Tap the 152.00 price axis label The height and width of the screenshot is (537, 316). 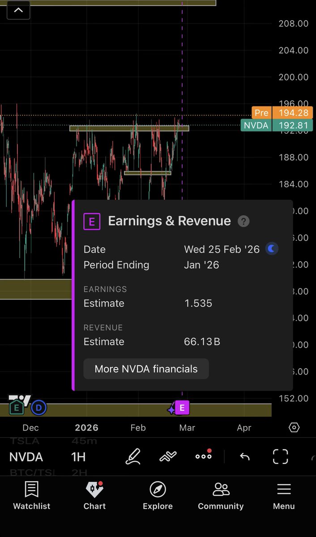294,398
